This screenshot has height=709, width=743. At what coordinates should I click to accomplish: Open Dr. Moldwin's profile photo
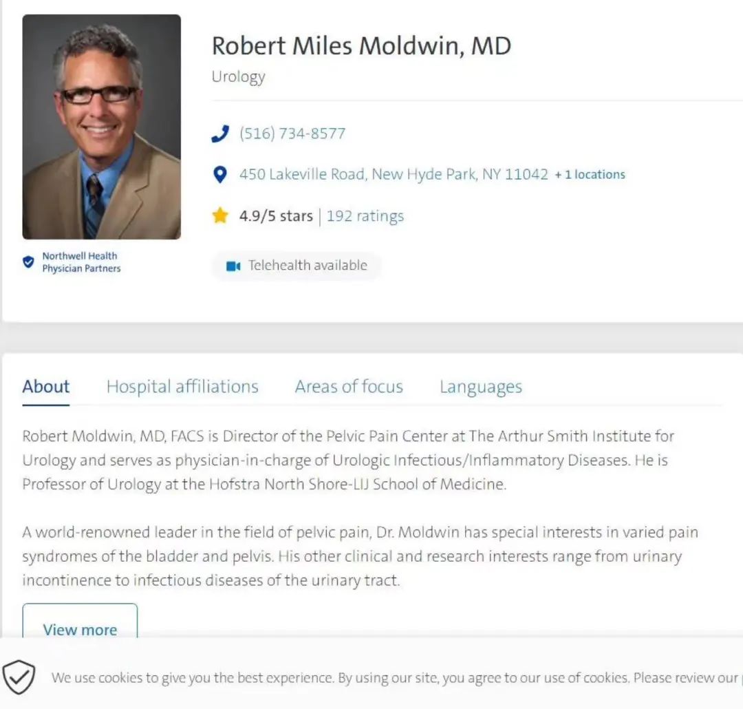(101, 127)
